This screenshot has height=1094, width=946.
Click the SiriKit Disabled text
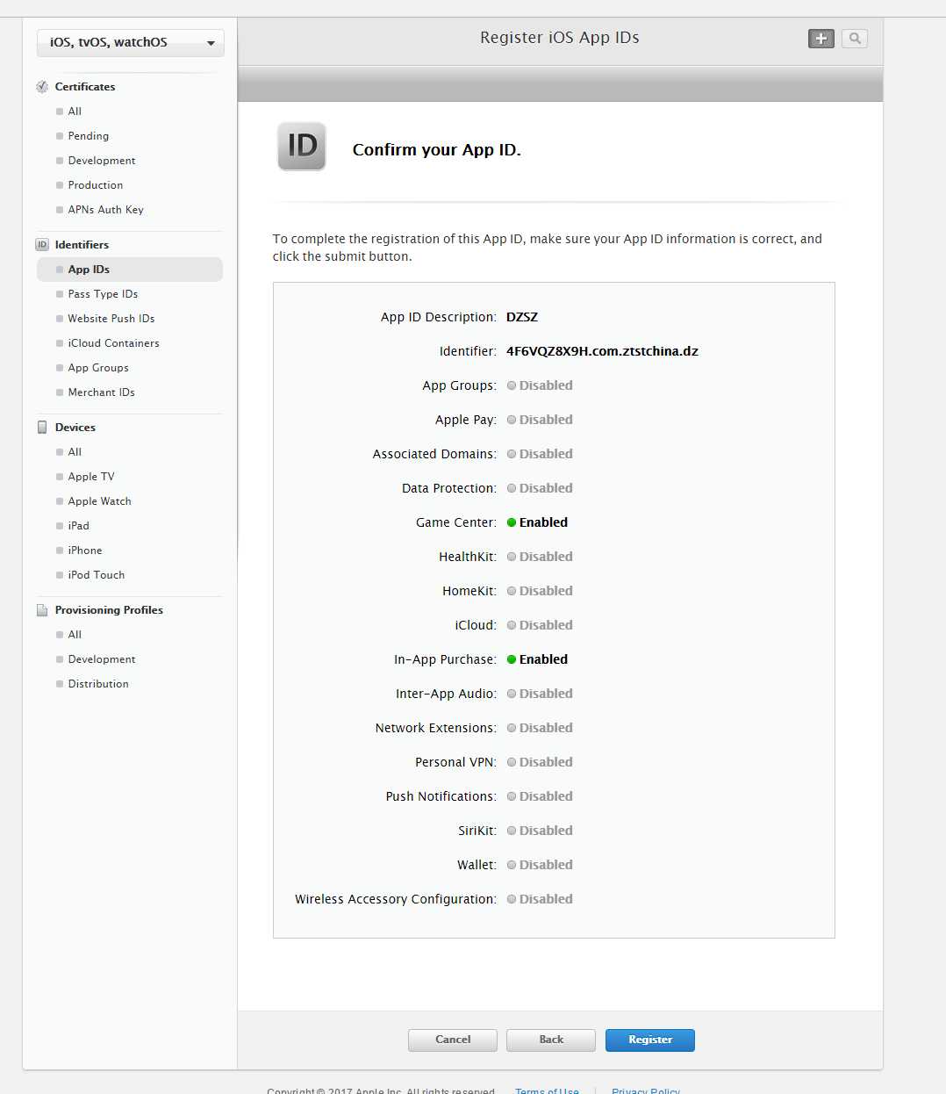[x=546, y=831]
